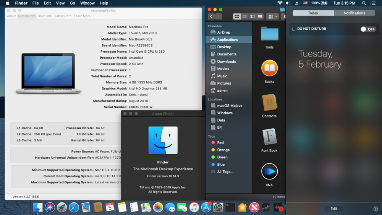Open iTunes in the Dock
The width and height of the screenshot is (382, 215).
194,207
